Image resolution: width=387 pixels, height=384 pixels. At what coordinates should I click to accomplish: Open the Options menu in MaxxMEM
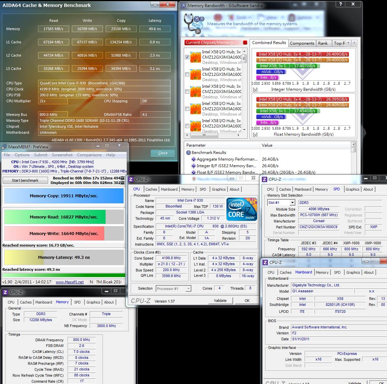[22, 155]
